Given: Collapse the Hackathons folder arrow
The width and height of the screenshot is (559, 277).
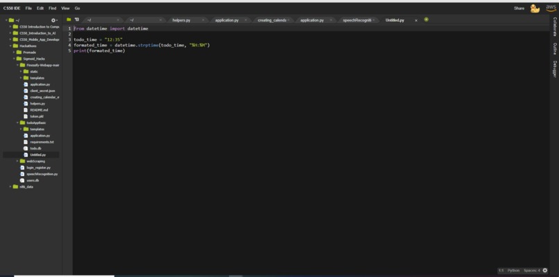Looking at the screenshot, I should tap(10, 46).
